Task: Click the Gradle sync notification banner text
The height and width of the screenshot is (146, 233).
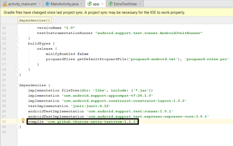Action: (x=94, y=13)
